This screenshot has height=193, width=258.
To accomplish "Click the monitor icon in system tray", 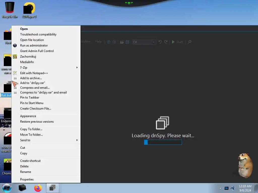I will pyautogui.click(x=227, y=188).
